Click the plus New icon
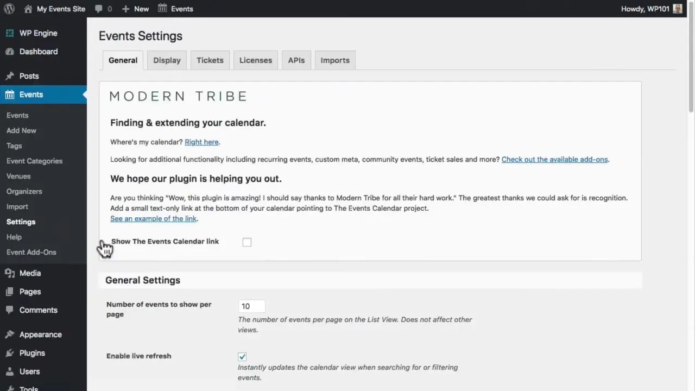 (125, 9)
